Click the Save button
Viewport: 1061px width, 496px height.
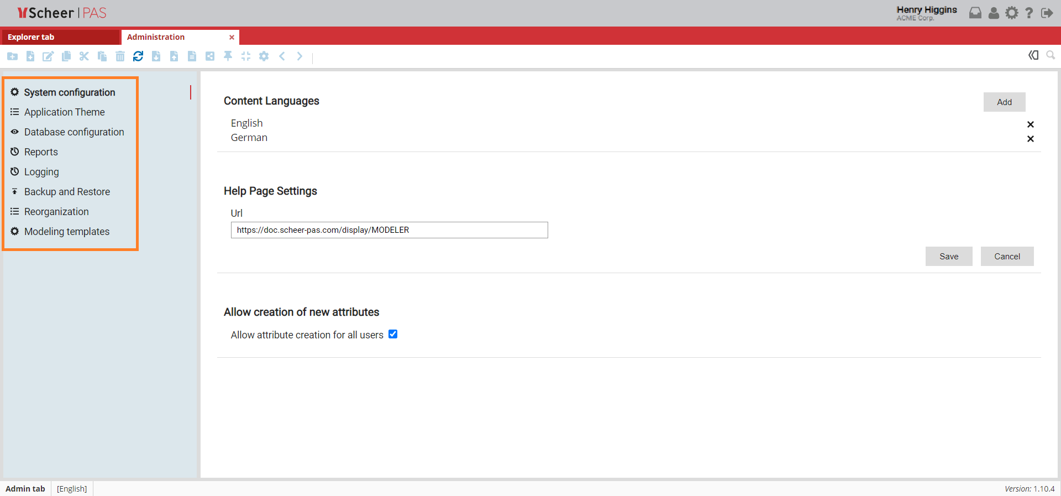(x=949, y=256)
